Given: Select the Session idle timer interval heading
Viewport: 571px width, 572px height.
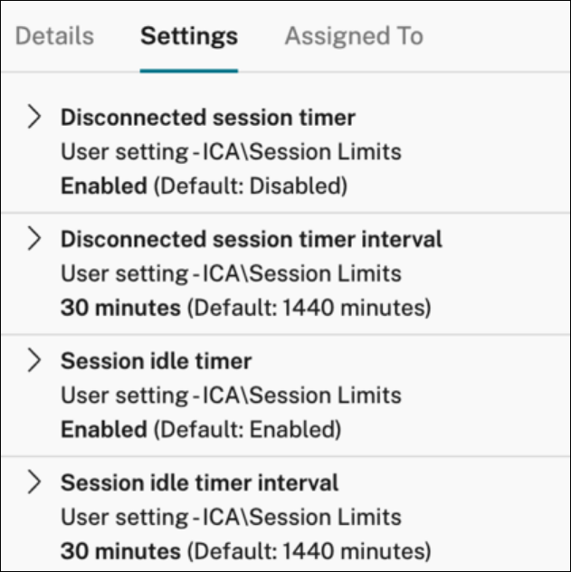Looking at the screenshot, I should coord(199,482).
